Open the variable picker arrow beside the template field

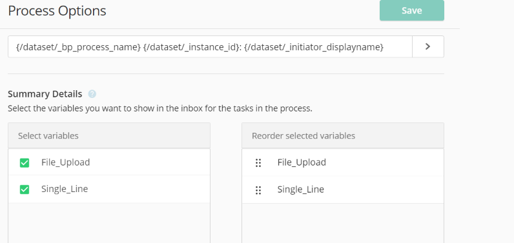(x=427, y=47)
